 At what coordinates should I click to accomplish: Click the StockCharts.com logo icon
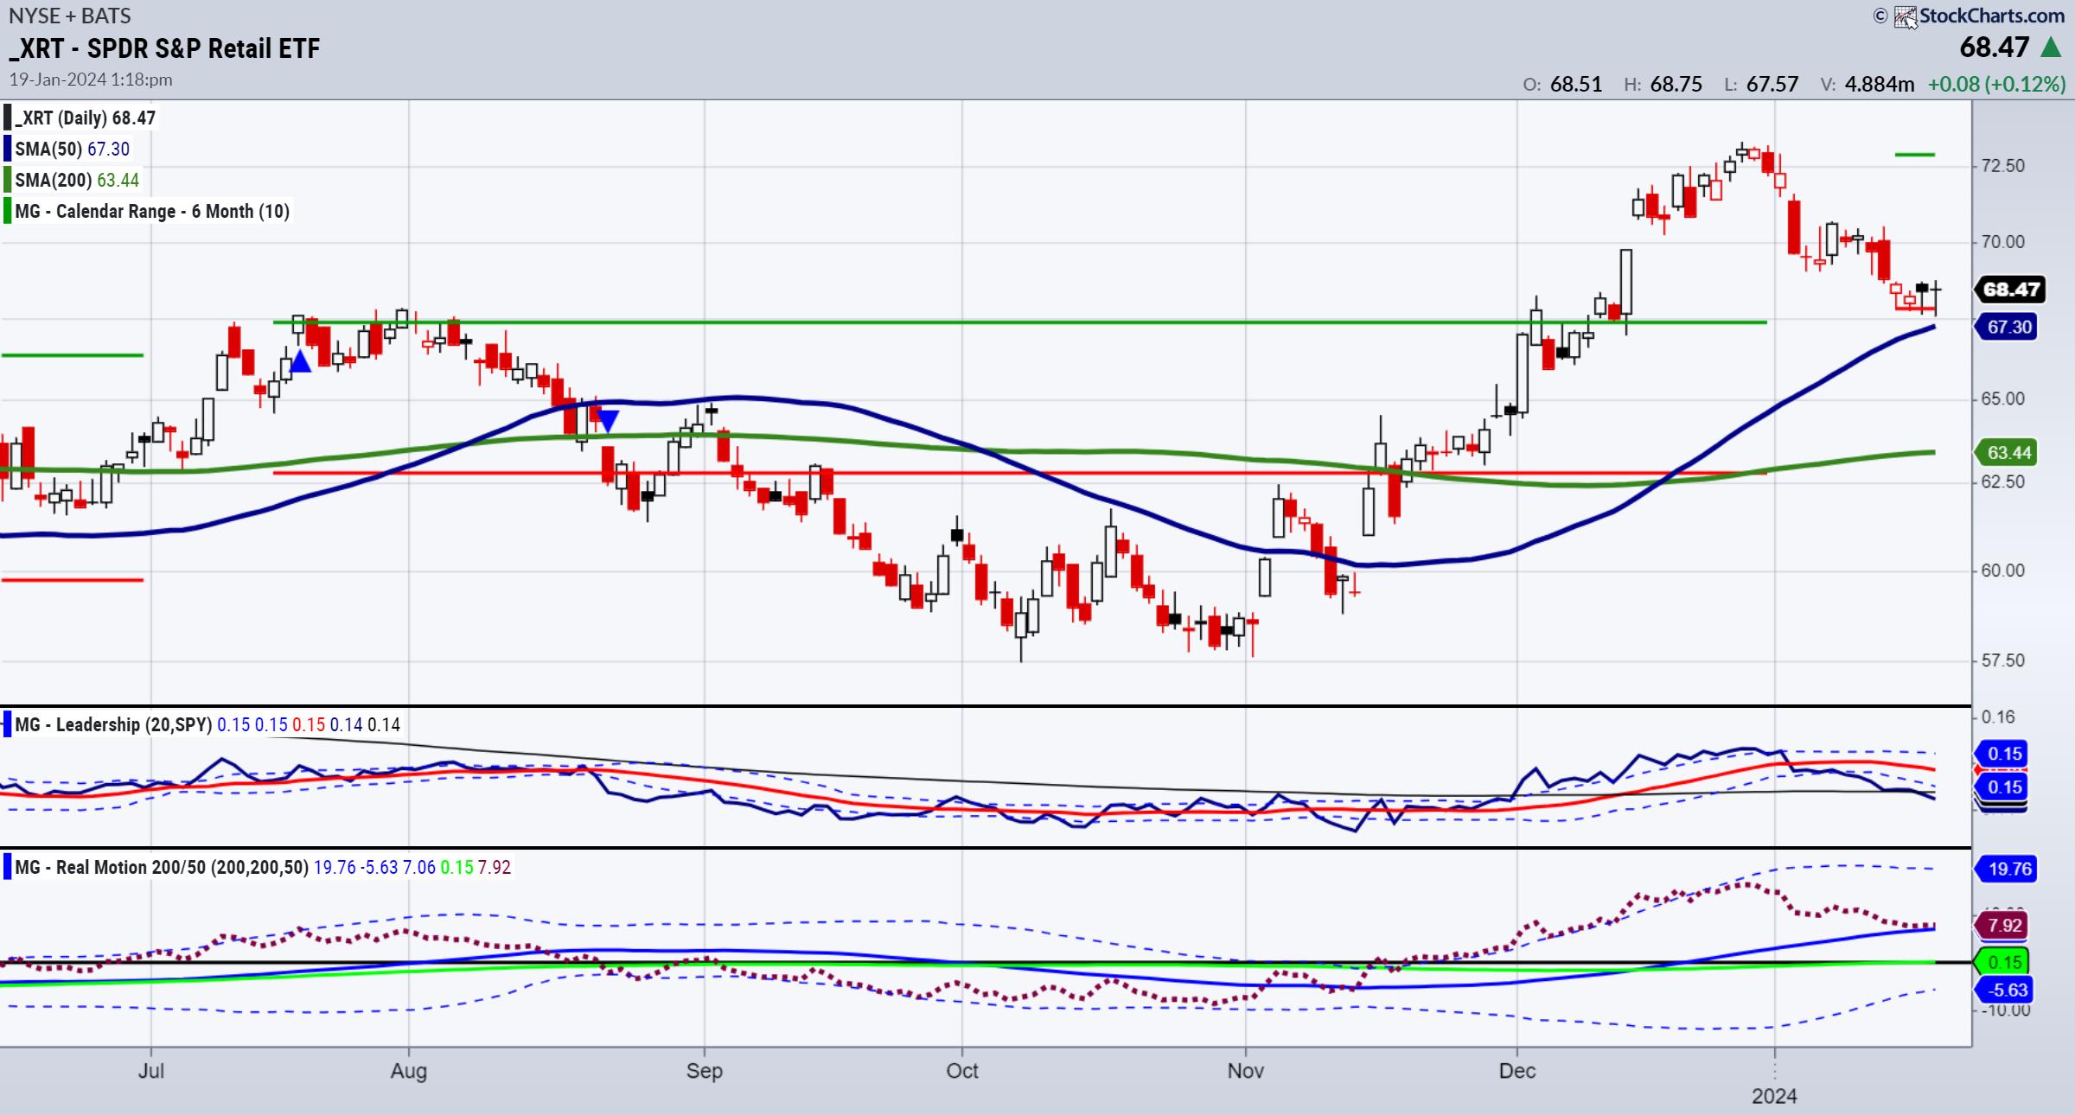pos(1906,16)
